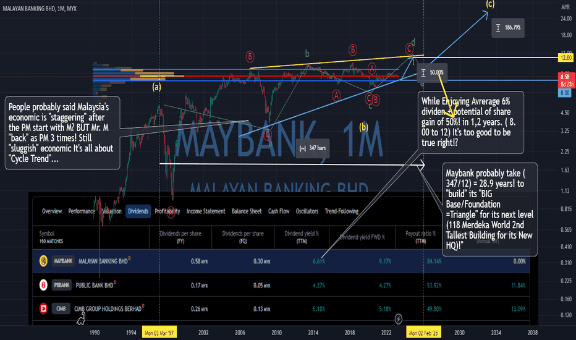
Task: Click the 347 bars range label
Action: [313, 148]
